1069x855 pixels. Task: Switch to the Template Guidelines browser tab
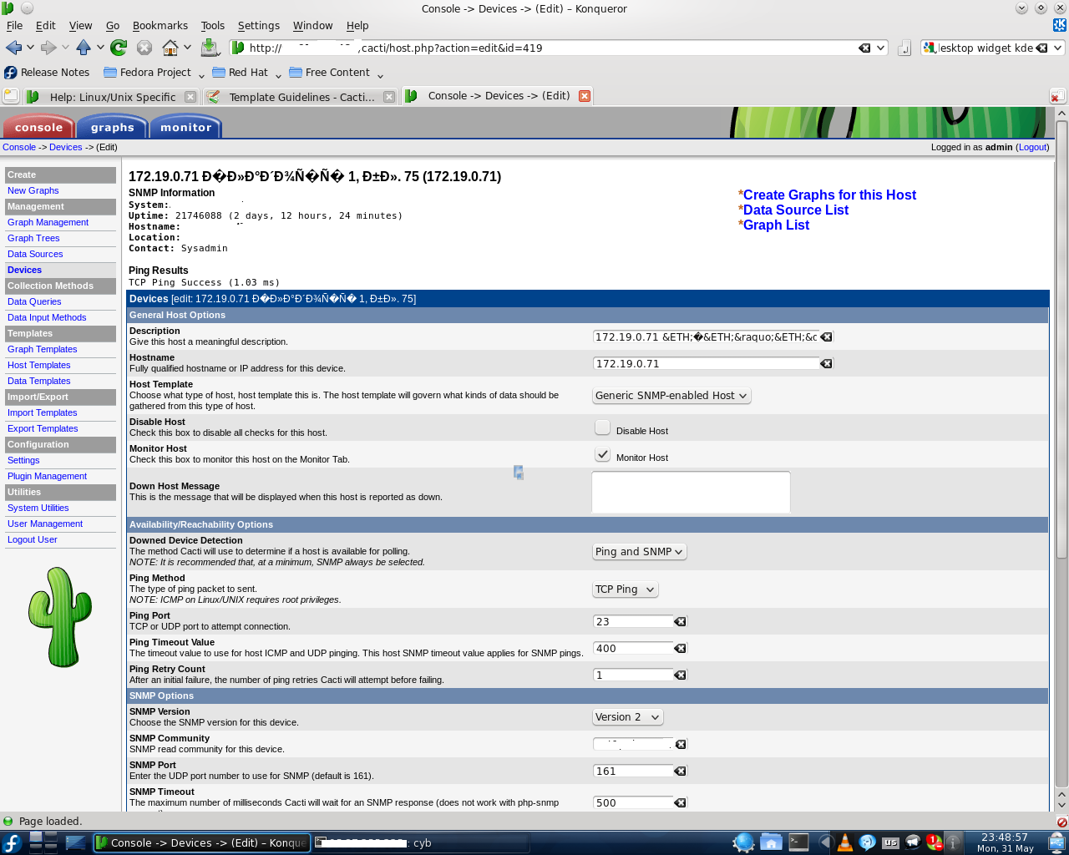[x=301, y=97]
